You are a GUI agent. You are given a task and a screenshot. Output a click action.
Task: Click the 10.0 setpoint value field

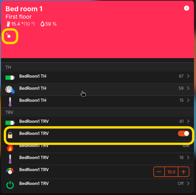click(x=171, y=172)
